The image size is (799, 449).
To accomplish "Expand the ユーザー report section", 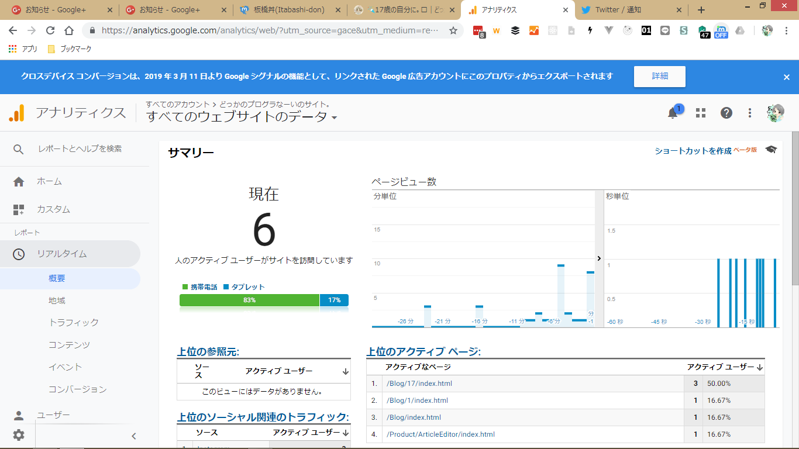I will pos(53,415).
